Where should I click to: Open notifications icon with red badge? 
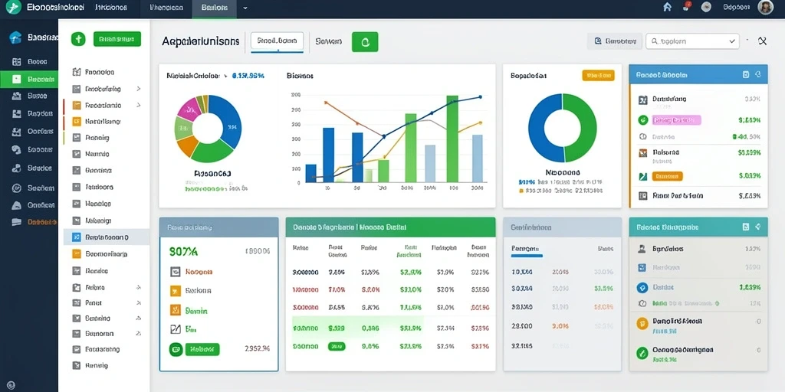[687, 6]
